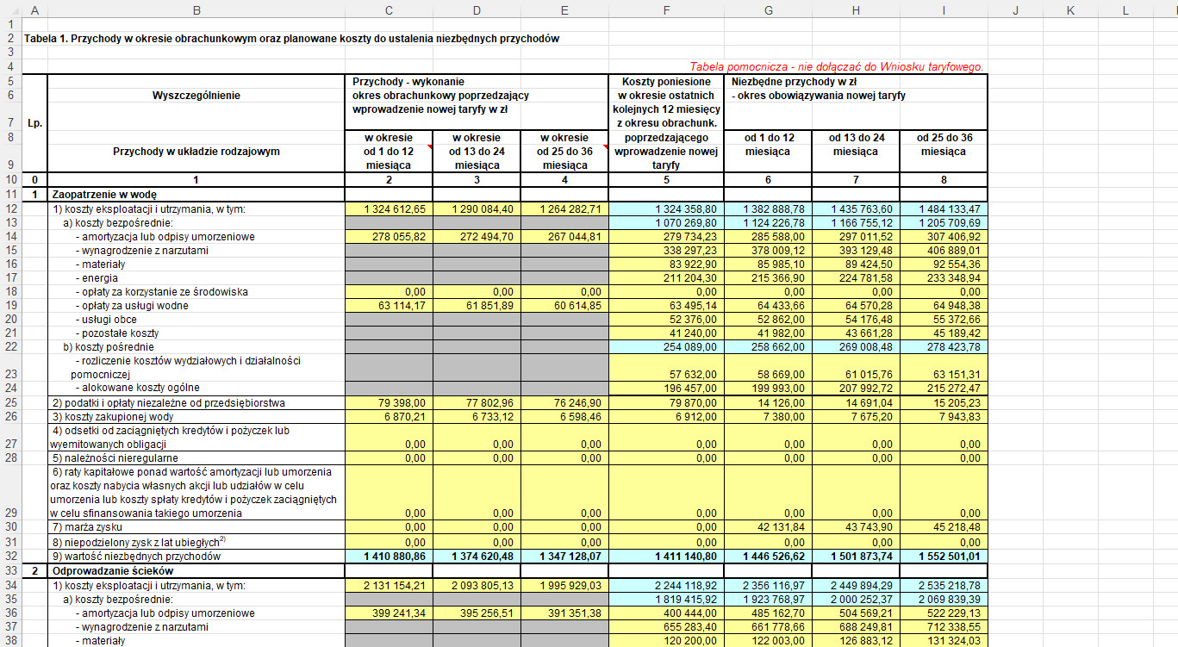Click row header 25
Image resolution: width=1178 pixels, height=647 pixels.
tap(10, 402)
